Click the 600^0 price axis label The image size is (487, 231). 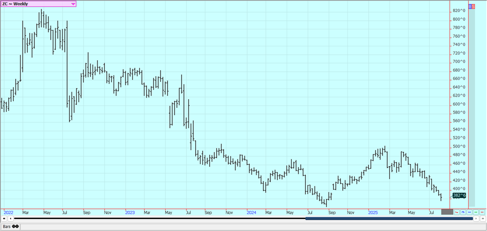point(459,104)
